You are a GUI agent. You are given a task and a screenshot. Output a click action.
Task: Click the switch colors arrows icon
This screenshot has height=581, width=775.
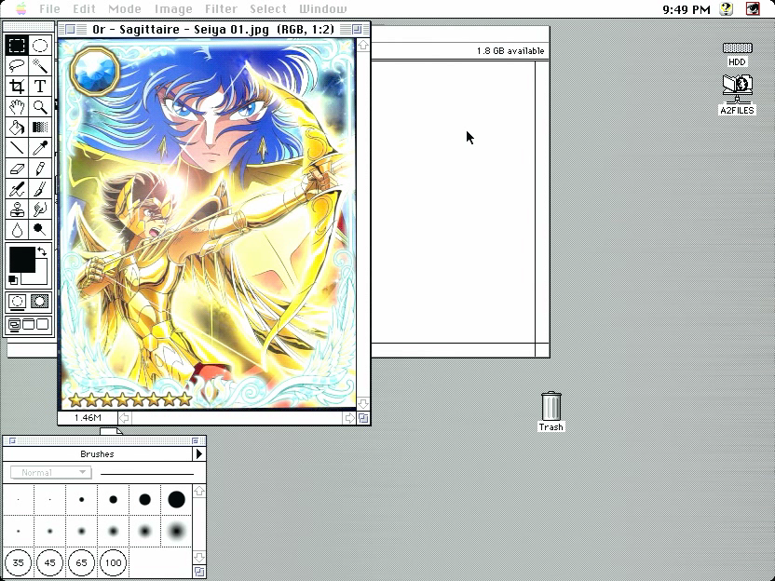(43, 251)
